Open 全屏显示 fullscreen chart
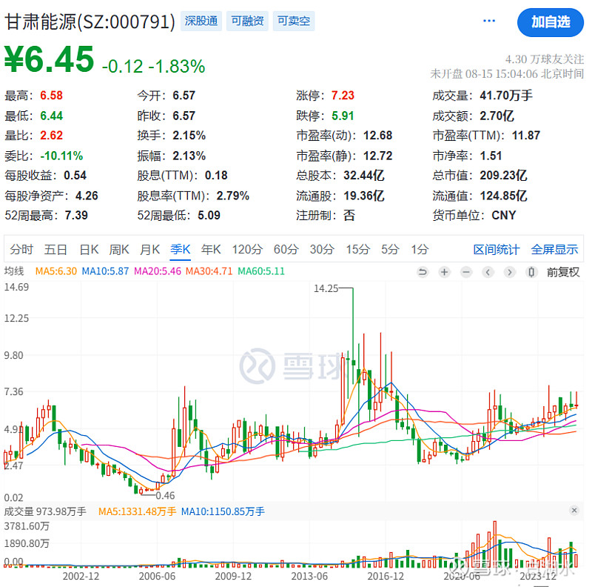The image size is (592, 587). tap(554, 250)
